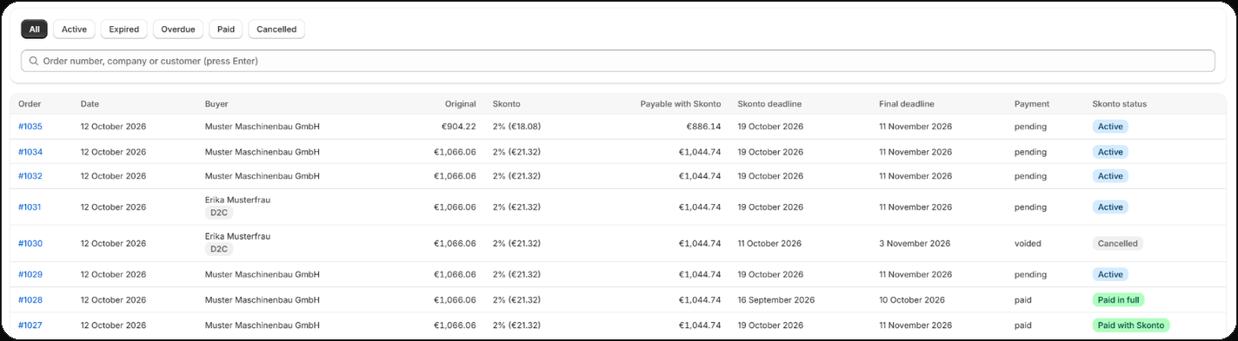Click the Skonto deadline column header
This screenshot has width=1238, height=341.
(x=769, y=104)
